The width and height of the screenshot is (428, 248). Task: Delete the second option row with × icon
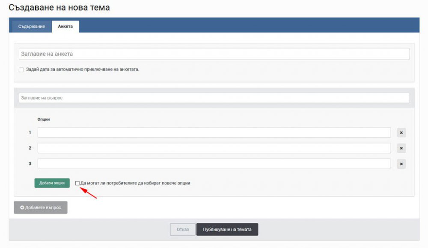pyautogui.click(x=401, y=148)
